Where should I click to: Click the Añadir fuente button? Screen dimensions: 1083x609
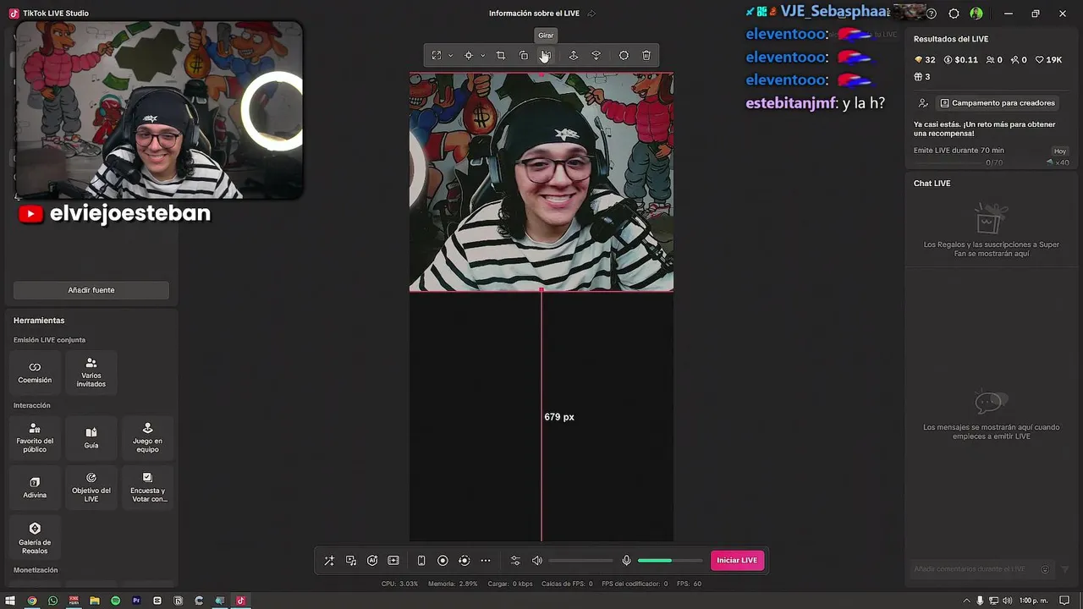(91, 290)
